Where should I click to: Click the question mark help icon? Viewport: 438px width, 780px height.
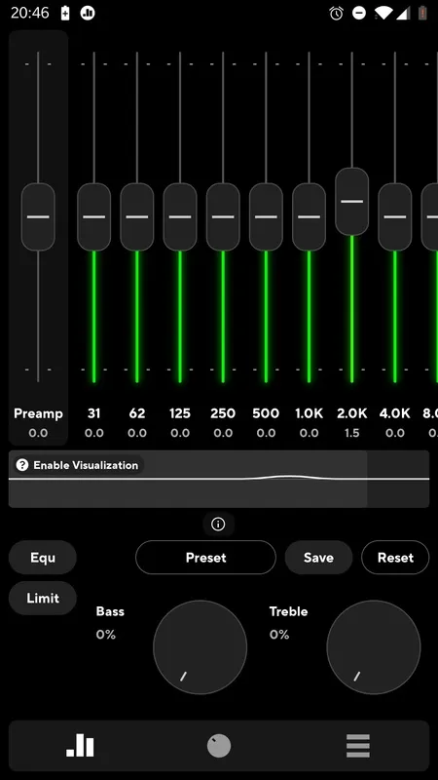tap(21, 465)
